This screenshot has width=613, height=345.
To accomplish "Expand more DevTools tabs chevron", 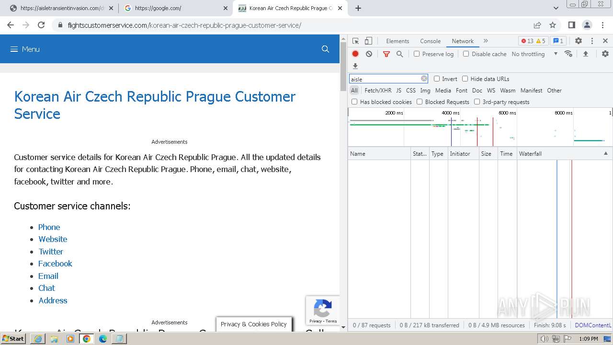I will (x=486, y=41).
